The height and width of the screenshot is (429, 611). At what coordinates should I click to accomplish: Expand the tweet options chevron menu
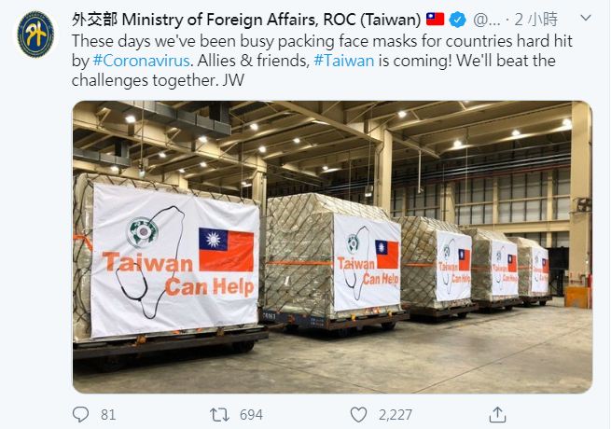(x=586, y=18)
